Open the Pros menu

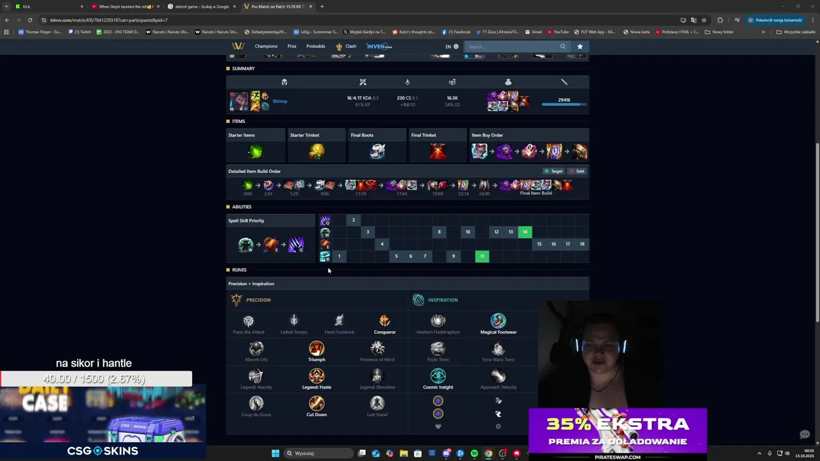coord(291,46)
